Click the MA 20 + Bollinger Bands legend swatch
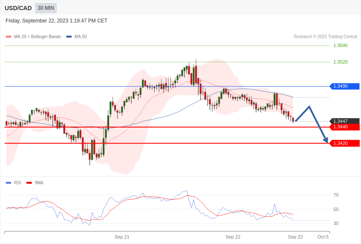This screenshot has height=244, width=361. [x=8, y=37]
